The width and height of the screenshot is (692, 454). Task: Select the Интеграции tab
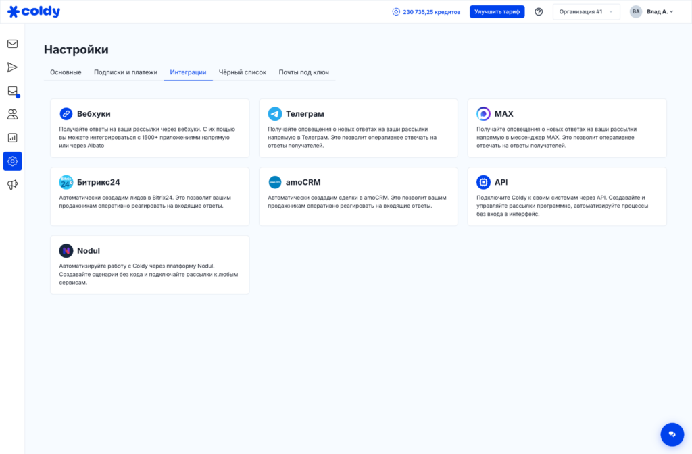[188, 72]
